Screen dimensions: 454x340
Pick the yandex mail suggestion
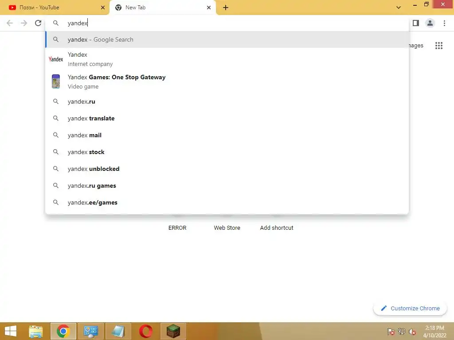tap(227, 135)
